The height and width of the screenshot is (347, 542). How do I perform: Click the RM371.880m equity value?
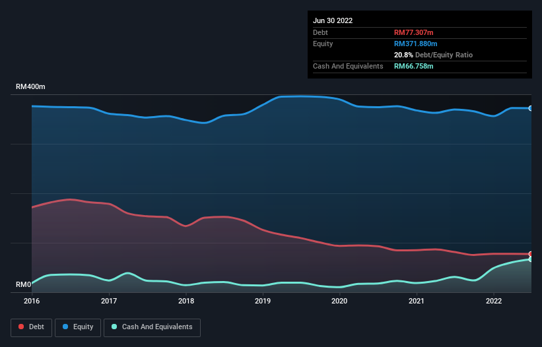415,44
